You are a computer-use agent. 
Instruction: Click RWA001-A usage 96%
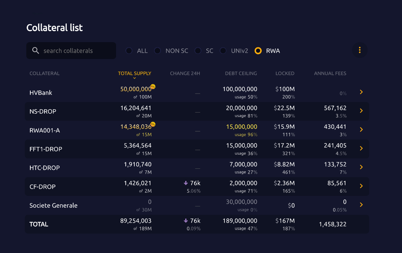tap(246, 134)
